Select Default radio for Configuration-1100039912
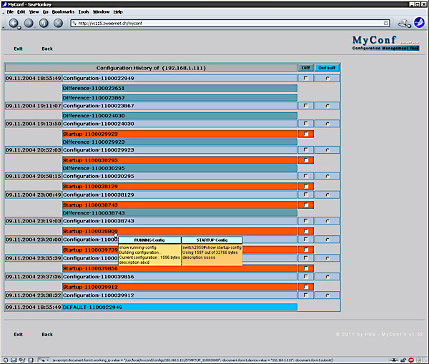Screen dimensions: 429x364 click(x=327, y=295)
